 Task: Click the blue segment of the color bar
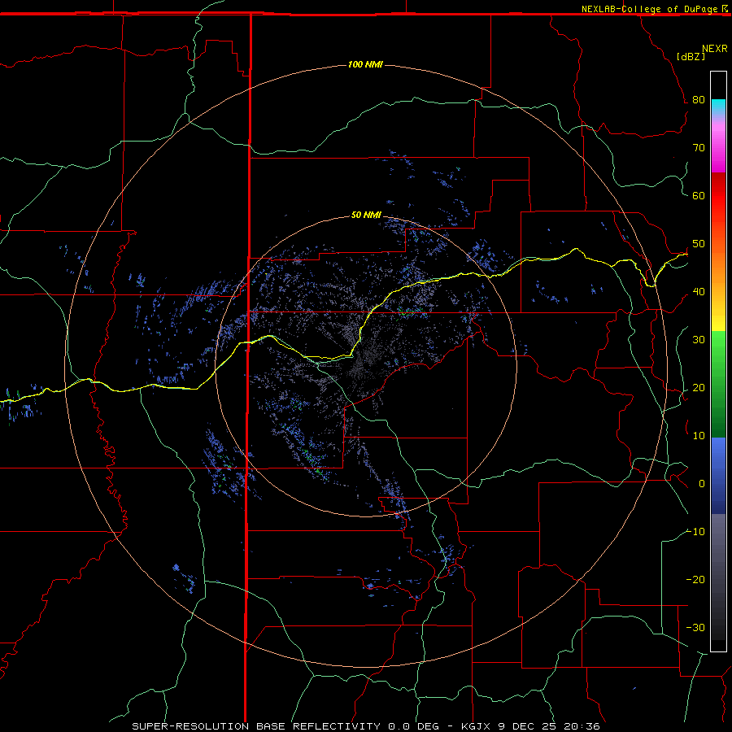coord(718,475)
